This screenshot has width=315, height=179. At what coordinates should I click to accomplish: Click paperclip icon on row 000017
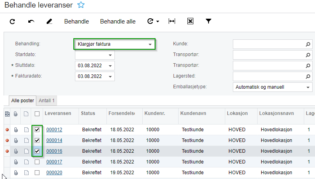coord(16,162)
